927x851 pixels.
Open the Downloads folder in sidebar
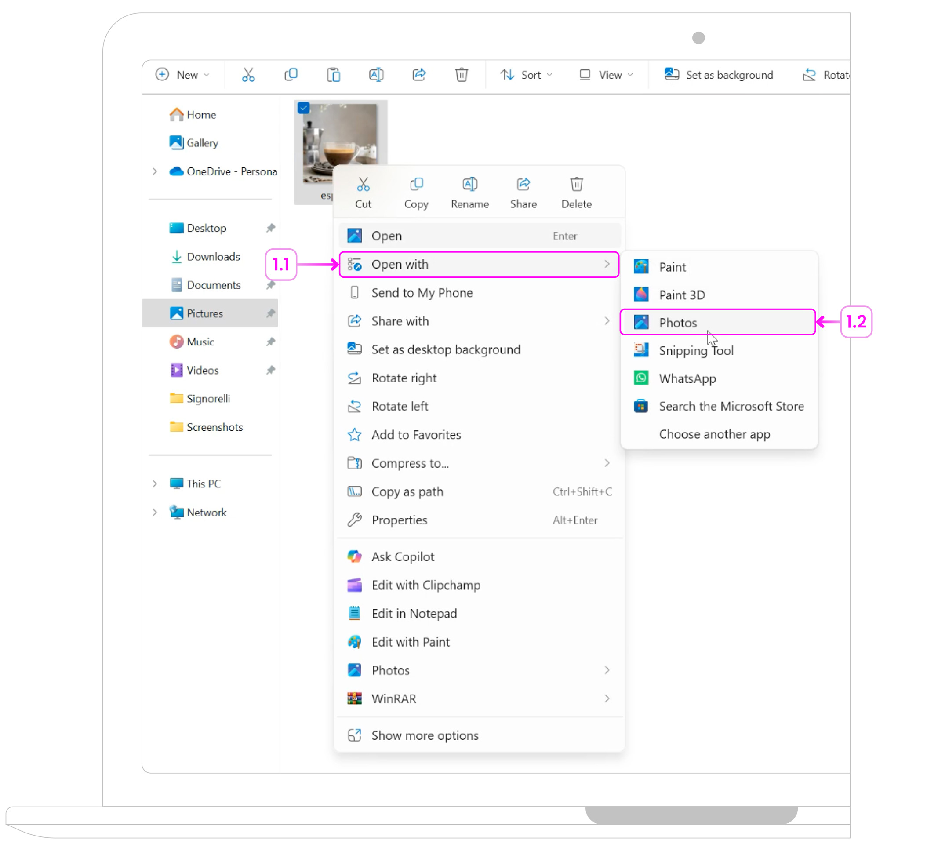213,257
